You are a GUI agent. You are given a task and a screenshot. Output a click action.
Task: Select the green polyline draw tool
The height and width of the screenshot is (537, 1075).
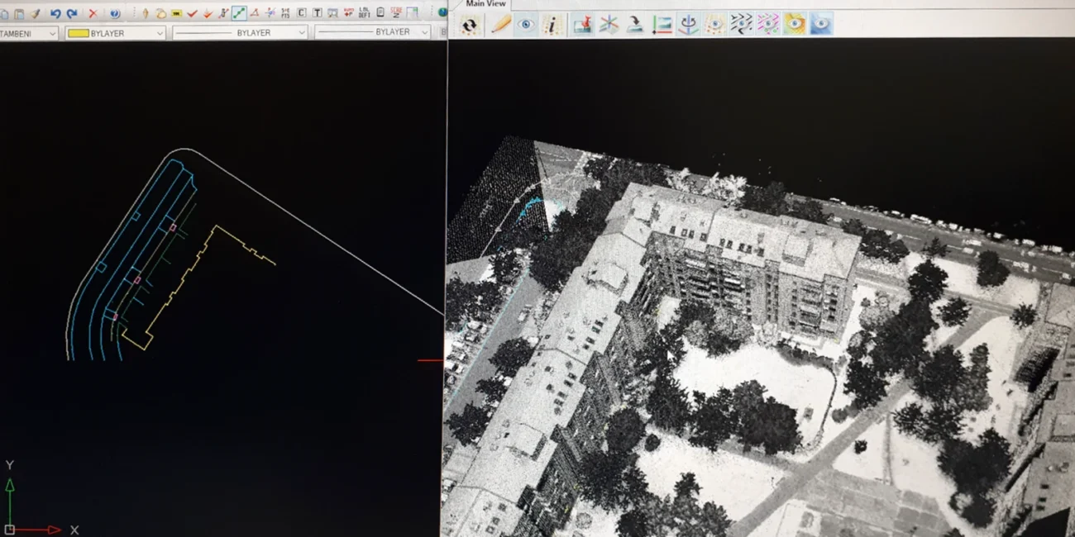tap(238, 13)
